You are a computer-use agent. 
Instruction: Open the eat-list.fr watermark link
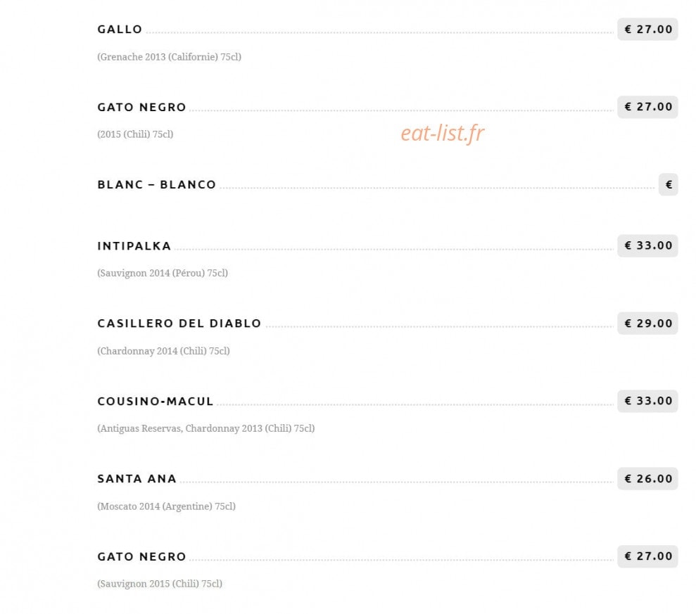coord(442,133)
